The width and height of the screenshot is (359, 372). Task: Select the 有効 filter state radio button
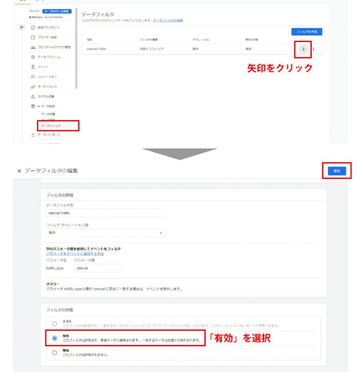(55, 338)
